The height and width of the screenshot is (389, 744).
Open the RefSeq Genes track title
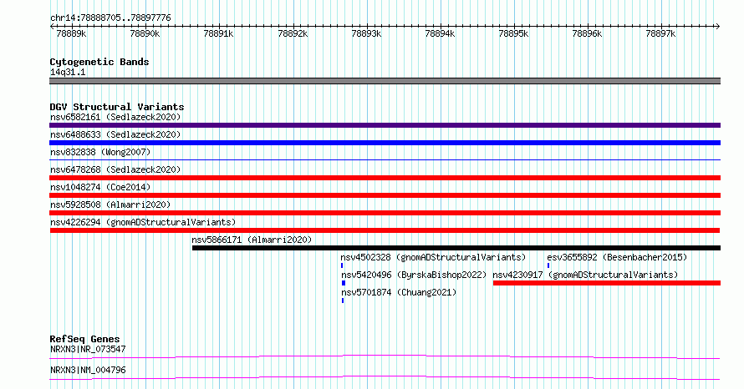click(x=85, y=339)
